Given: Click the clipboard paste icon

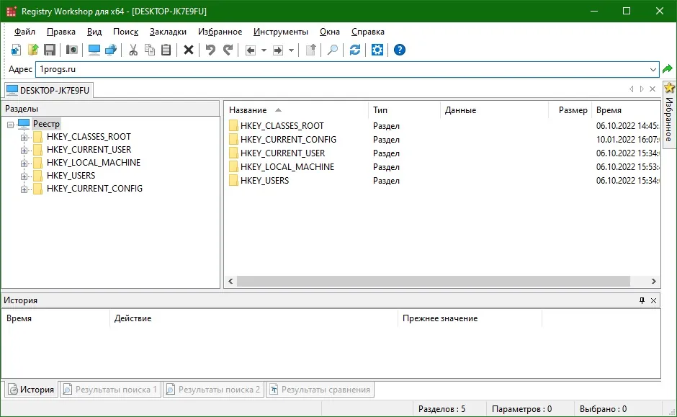Looking at the screenshot, I should pyautogui.click(x=166, y=50).
